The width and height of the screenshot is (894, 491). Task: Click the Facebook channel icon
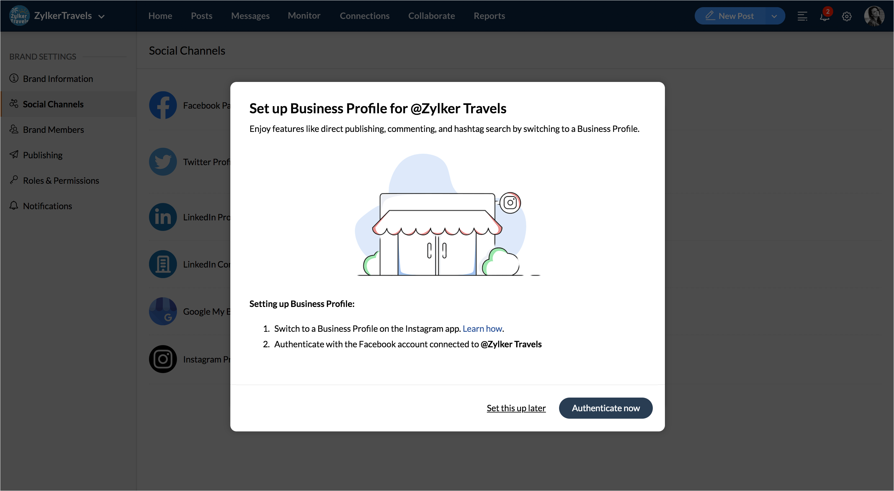163,105
